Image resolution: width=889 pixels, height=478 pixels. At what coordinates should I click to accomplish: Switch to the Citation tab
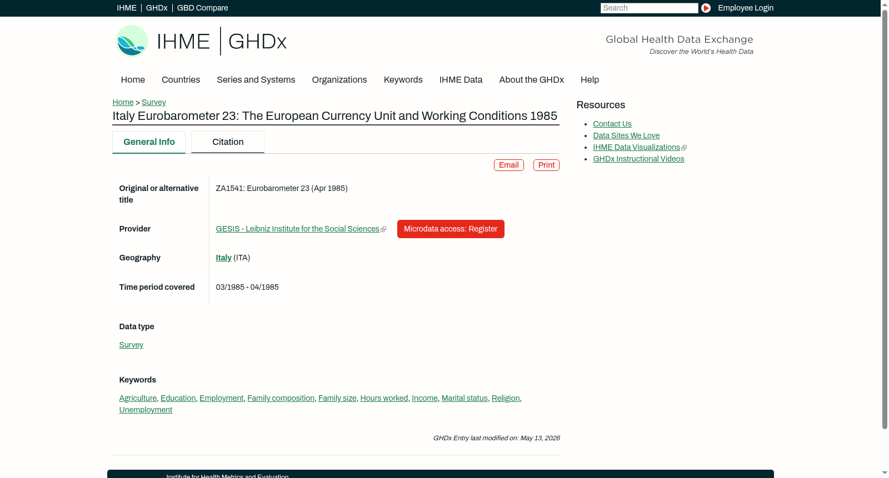228,142
